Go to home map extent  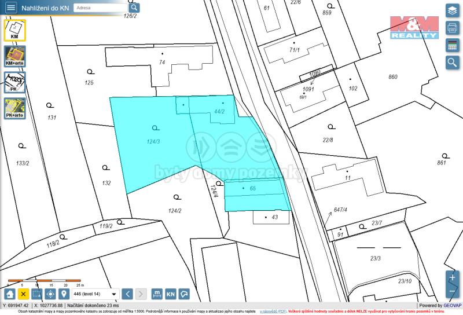10,294
